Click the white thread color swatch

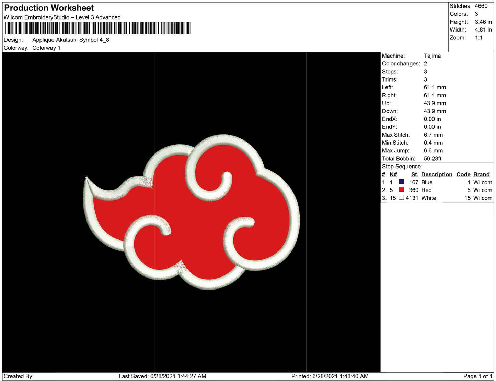pyautogui.click(x=401, y=197)
